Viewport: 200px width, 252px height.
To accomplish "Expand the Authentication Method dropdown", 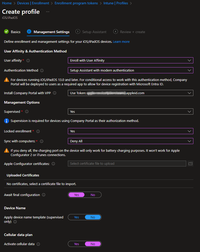I will point(130,70).
